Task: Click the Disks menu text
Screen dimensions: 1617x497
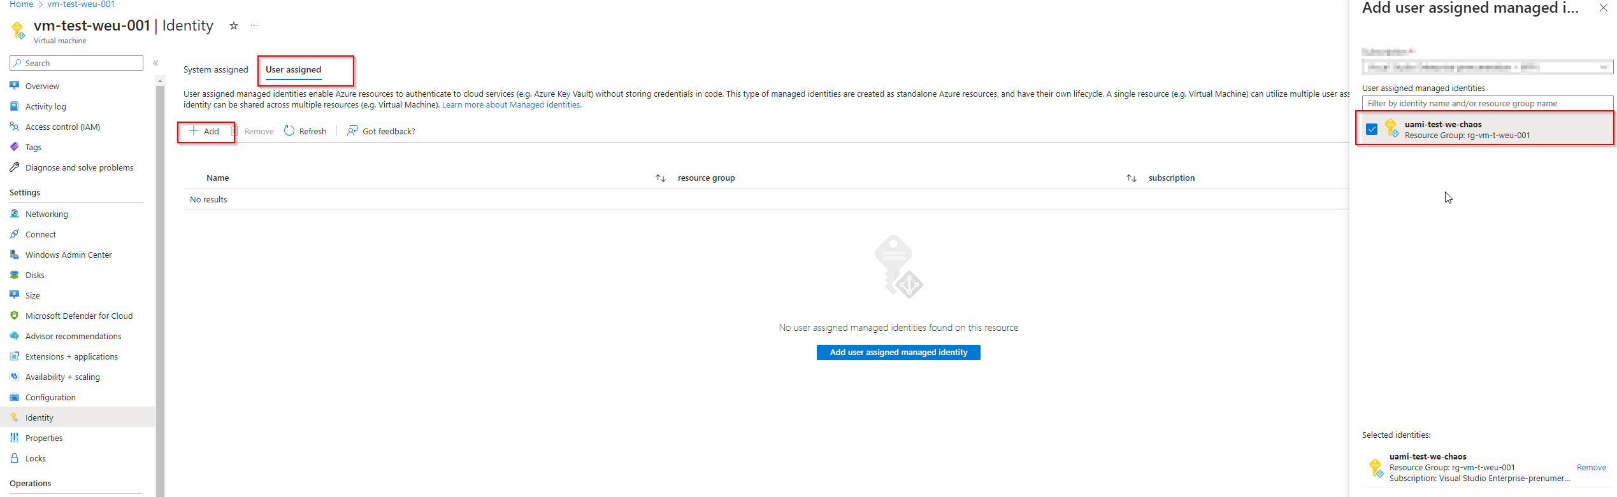Action: click(x=35, y=275)
